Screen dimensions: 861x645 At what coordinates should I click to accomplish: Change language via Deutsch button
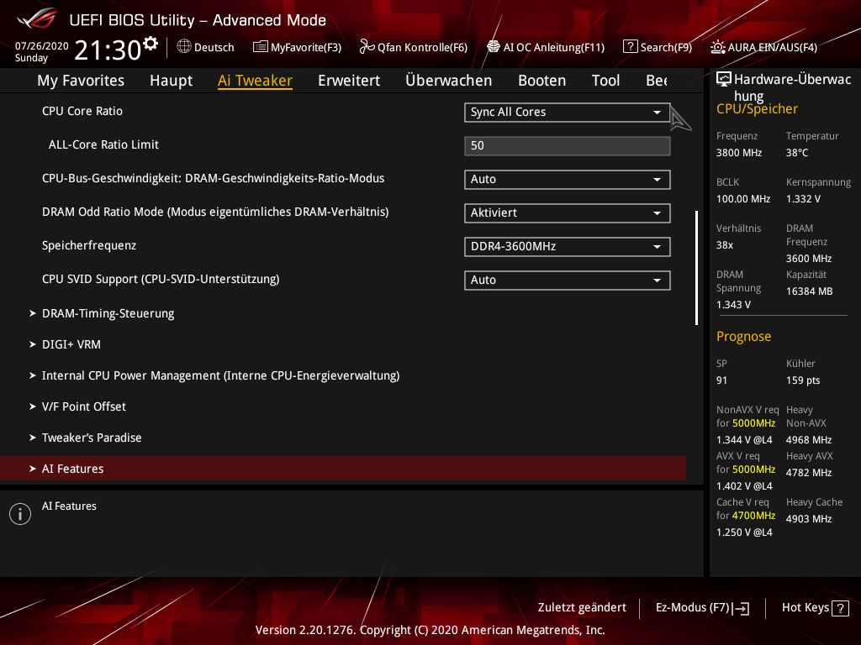(x=206, y=47)
